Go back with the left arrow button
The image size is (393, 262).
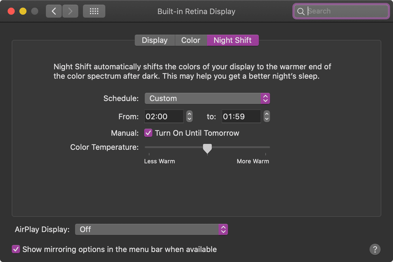(x=54, y=11)
